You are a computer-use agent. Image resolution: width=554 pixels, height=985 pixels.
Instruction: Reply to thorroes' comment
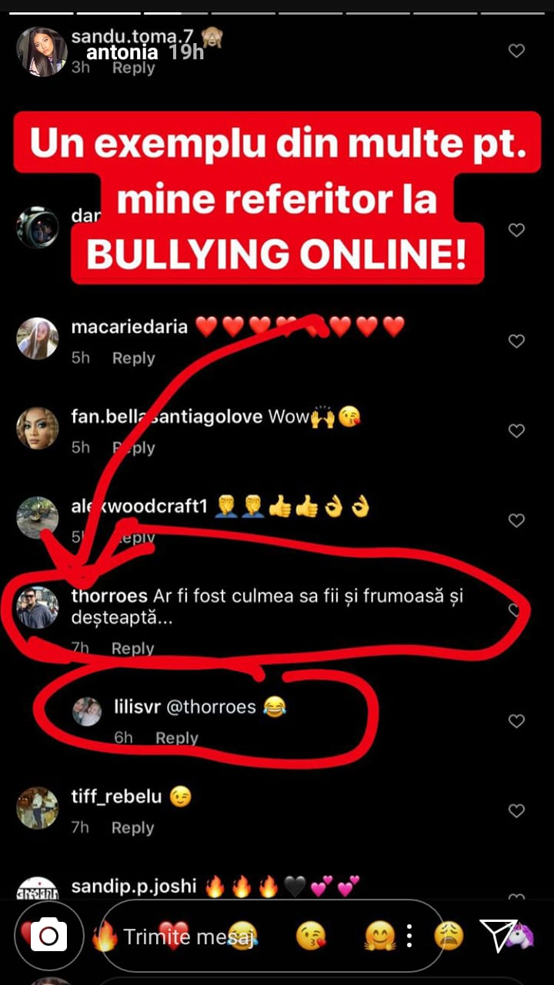132,649
